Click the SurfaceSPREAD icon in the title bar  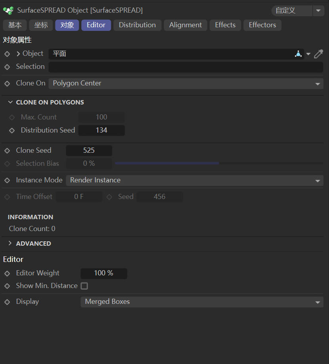click(8, 10)
